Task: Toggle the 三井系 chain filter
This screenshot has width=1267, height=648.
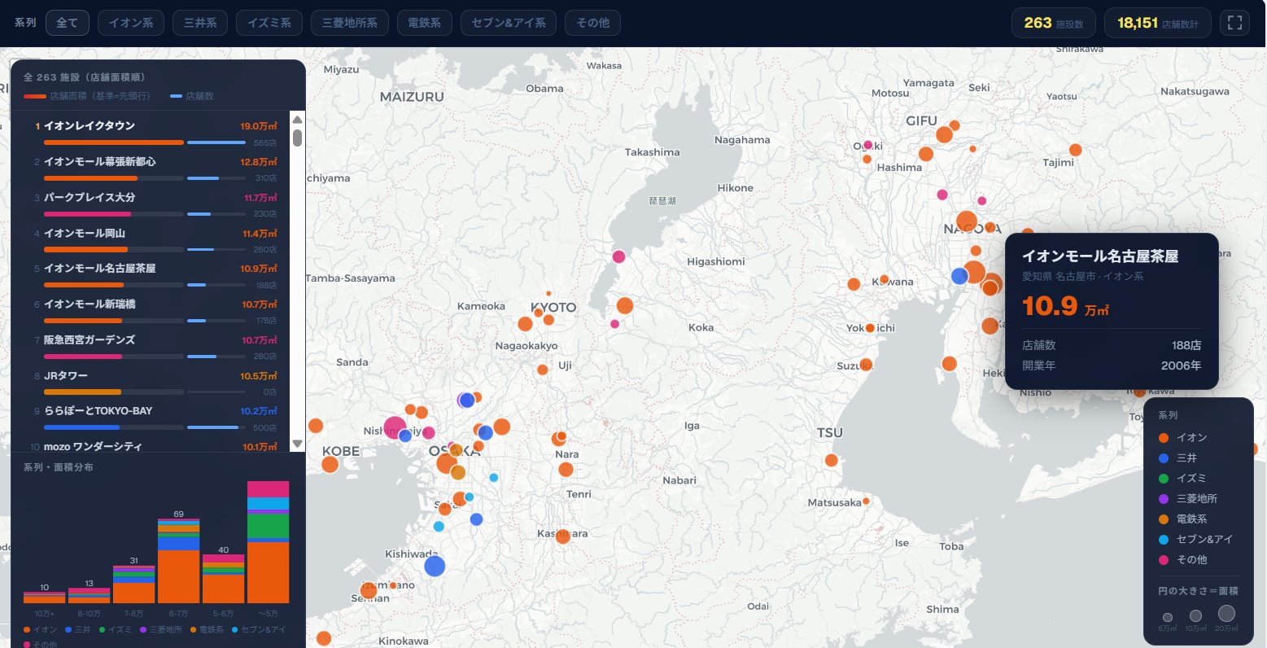Action: (x=200, y=23)
